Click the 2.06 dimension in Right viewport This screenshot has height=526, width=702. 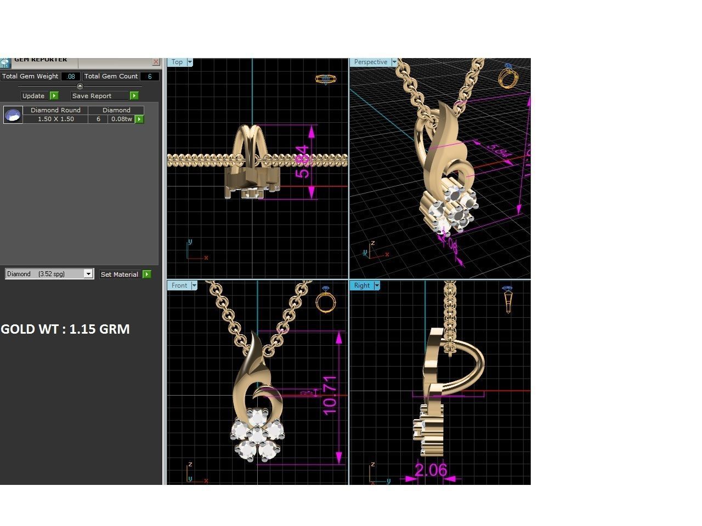pyautogui.click(x=431, y=470)
